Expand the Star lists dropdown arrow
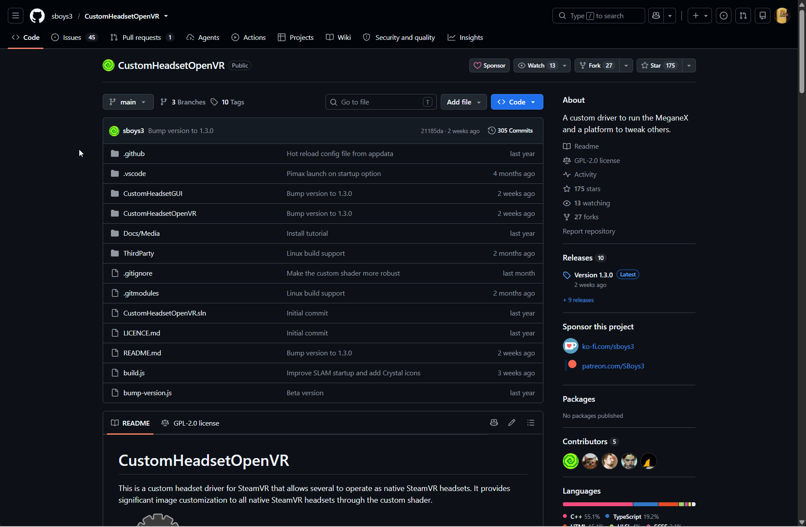The height and width of the screenshot is (527, 806). pos(689,65)
